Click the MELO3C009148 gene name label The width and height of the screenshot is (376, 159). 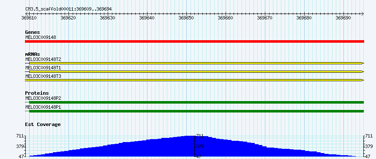(x=41, y=37)
